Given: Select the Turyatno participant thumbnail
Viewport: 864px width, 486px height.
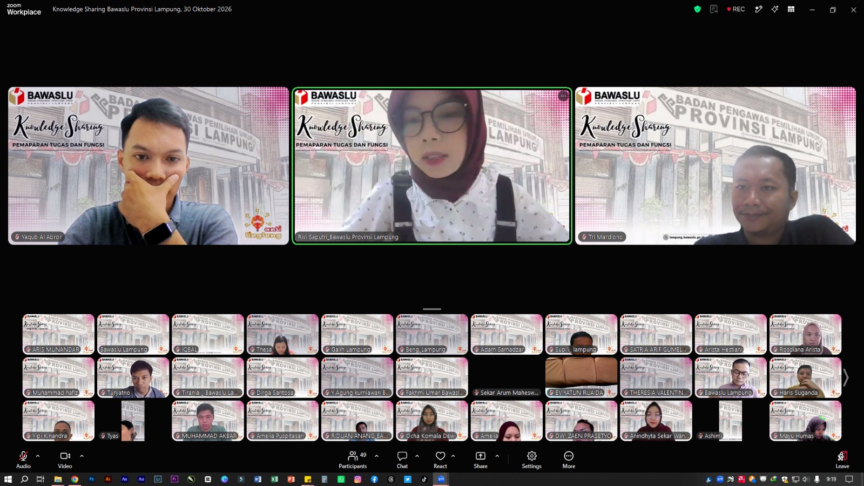Looking at the screenshot, I should click(133, 377).
